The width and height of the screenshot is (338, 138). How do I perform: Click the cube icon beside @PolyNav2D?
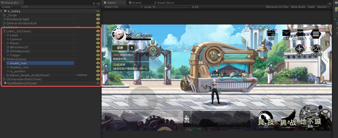8,47
